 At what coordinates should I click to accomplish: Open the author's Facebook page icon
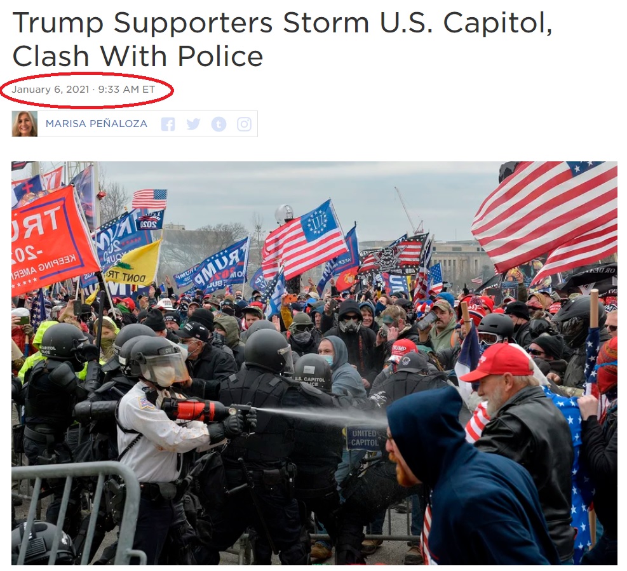click(x=168, y=124)
